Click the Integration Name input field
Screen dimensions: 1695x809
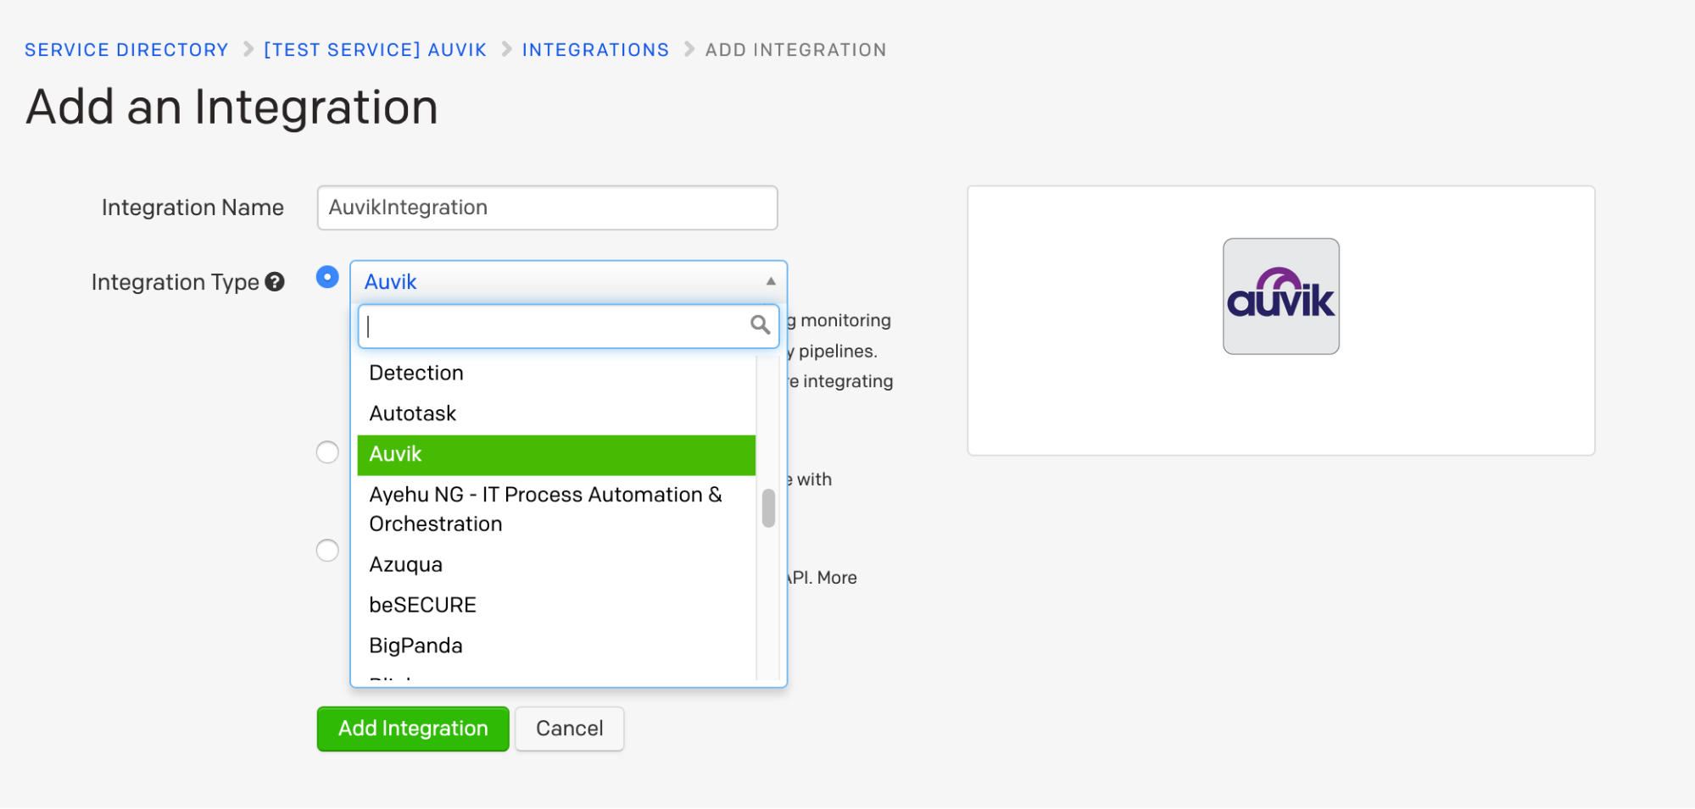tap(547, 208)
